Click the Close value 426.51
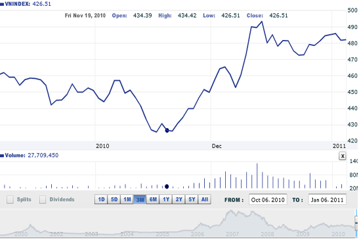The image size is (361, 239). tap(278, 15)
